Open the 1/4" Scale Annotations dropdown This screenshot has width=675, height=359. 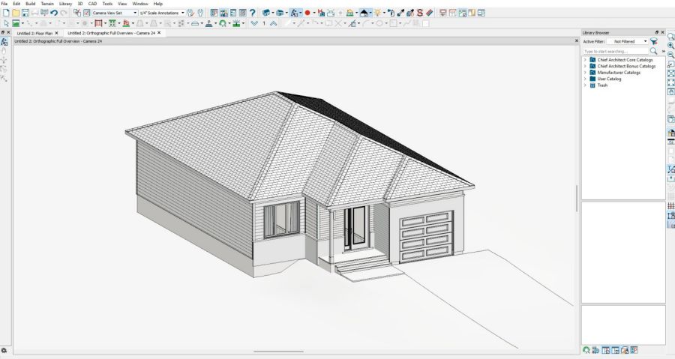tap(182, 13)
